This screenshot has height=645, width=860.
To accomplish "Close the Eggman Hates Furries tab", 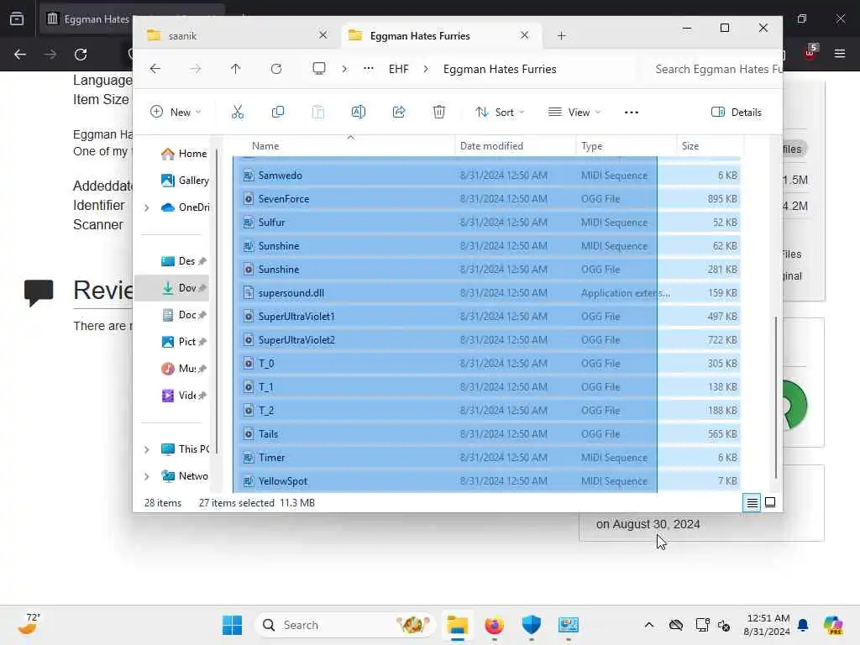I will (524, 35).
